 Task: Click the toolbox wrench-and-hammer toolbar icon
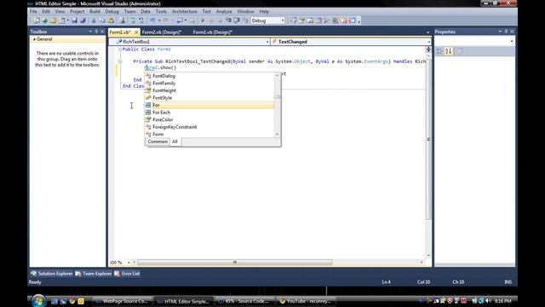[x=327, y=20]
